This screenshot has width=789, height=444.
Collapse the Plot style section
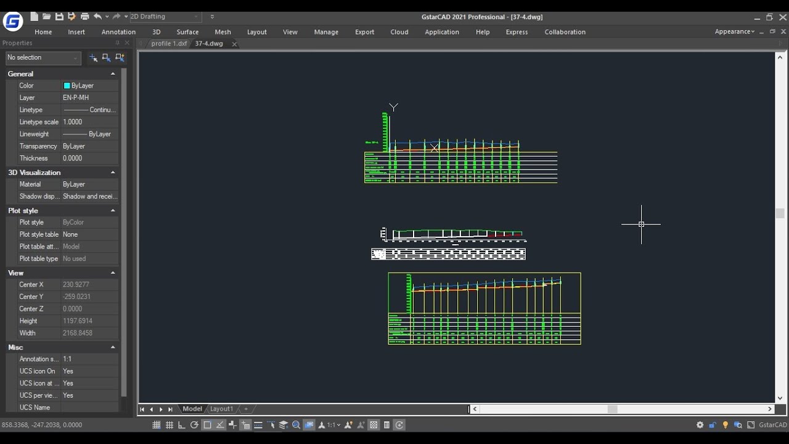(113, 211)
